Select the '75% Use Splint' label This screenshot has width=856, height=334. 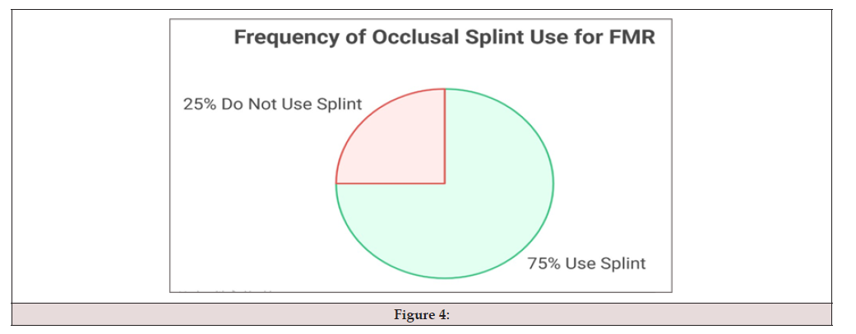[586, 264]
